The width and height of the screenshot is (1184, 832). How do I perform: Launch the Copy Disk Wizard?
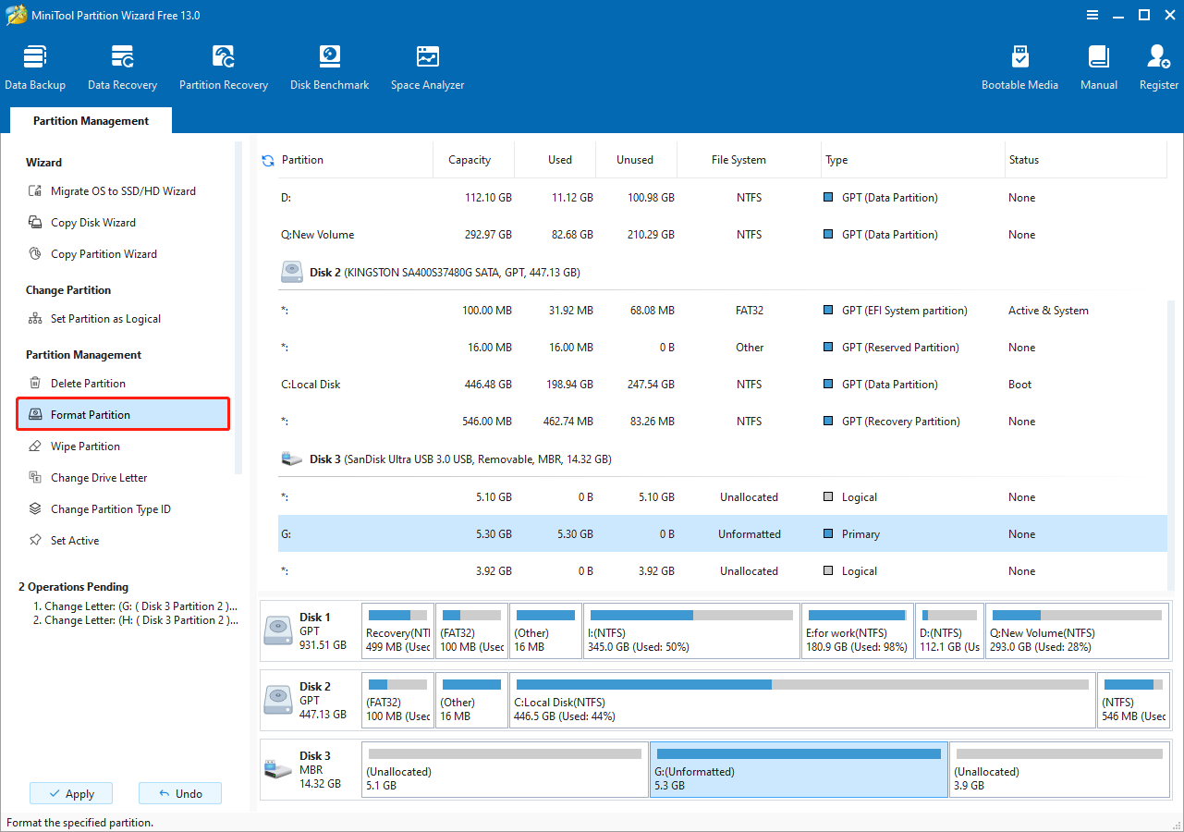pos(82,223)
